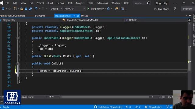Open the Edit menu
The width and height of the screenshot is (195, 109).
pos(15,3)
